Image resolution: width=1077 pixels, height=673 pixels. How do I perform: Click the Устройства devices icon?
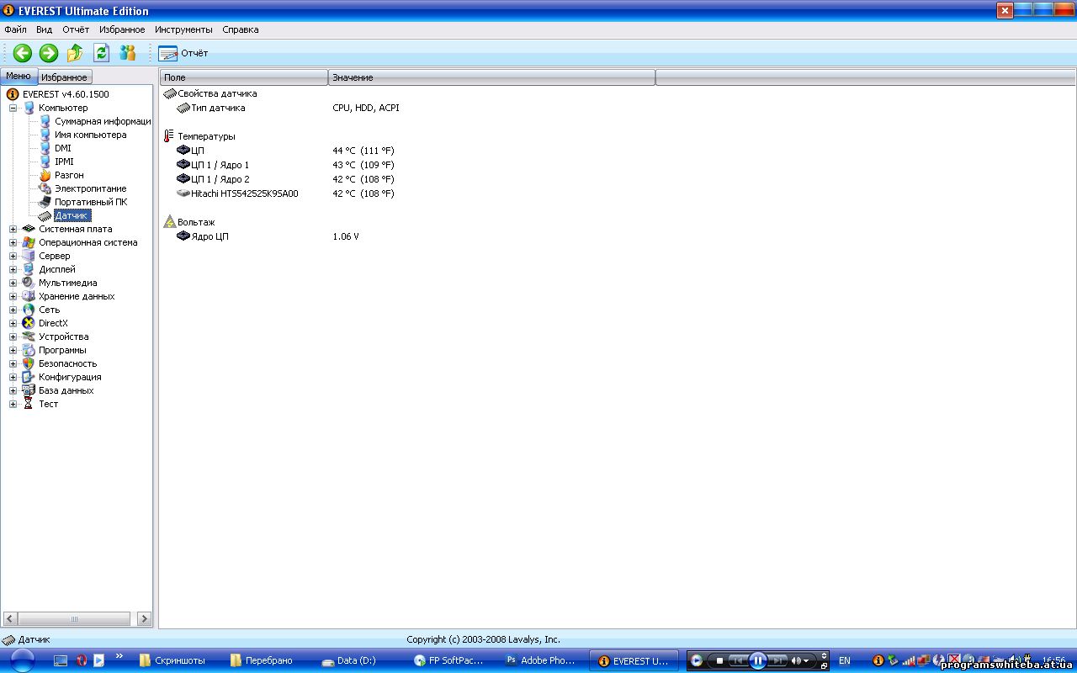tap(29, 336)
